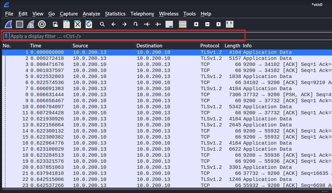Select packet 10 with length 5342

[167, 107]
